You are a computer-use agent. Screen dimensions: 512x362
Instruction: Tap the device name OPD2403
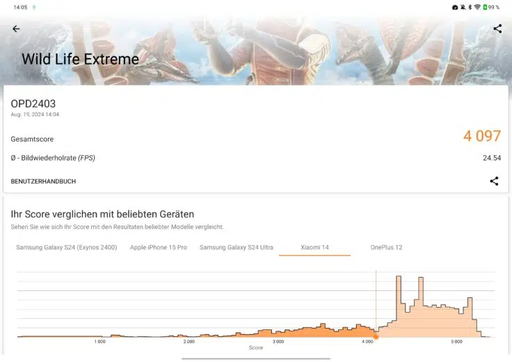[33, 104]
